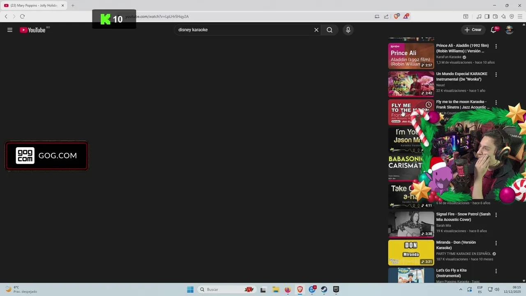Open the 'Let's Go Fly a Kite (Instrumental)' title
The image size is (526, 296).
pos(451,273)
